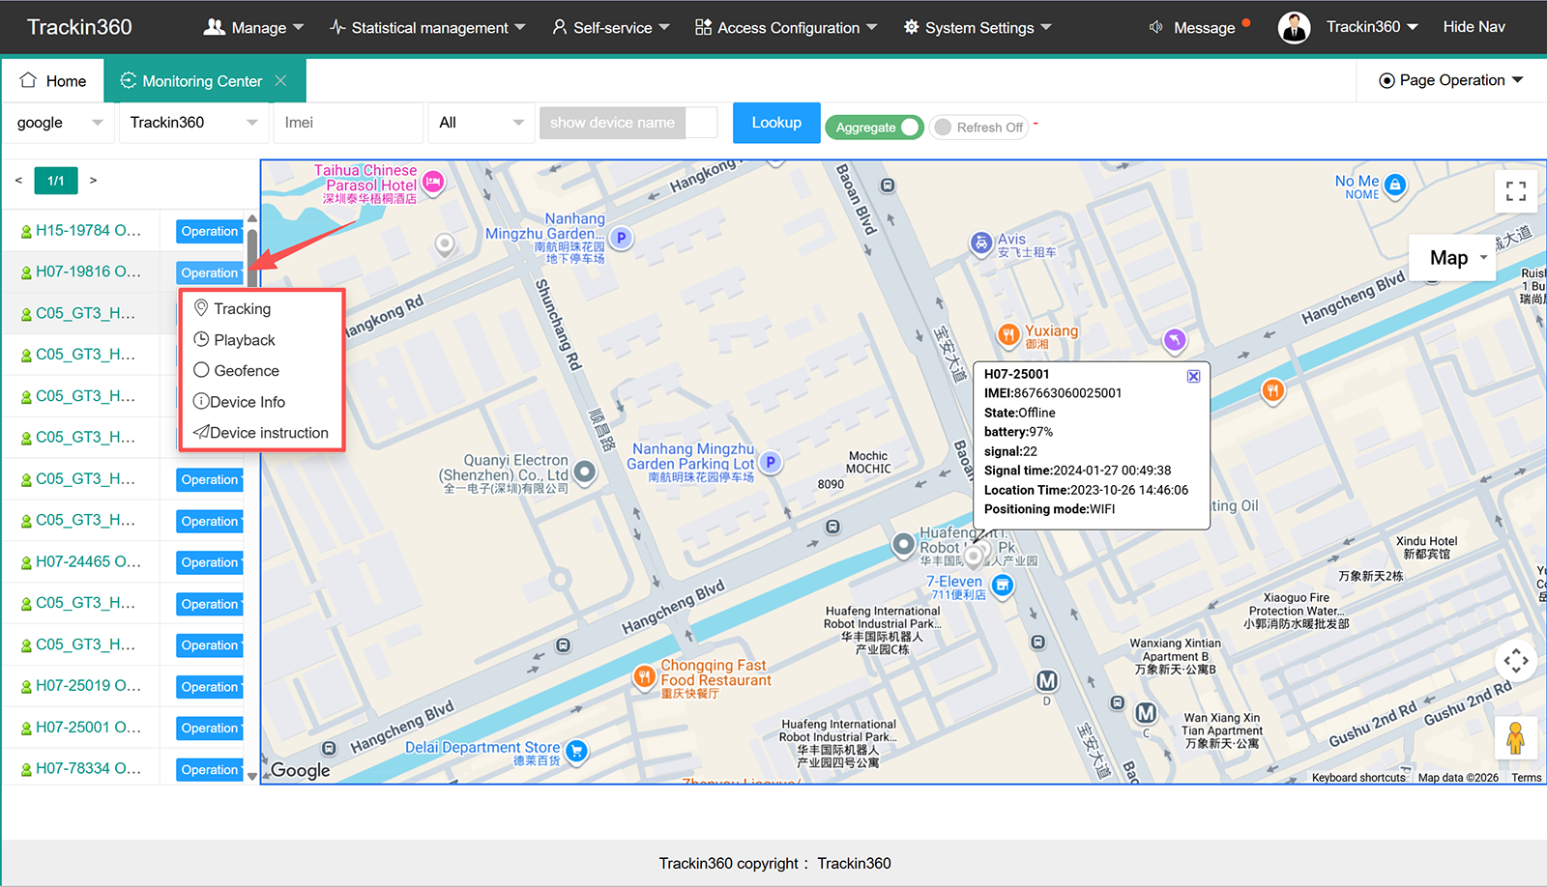Click Operation button for H07-25019
The height and width of the screenshot is (887, 1547).
tap(209, 687)
